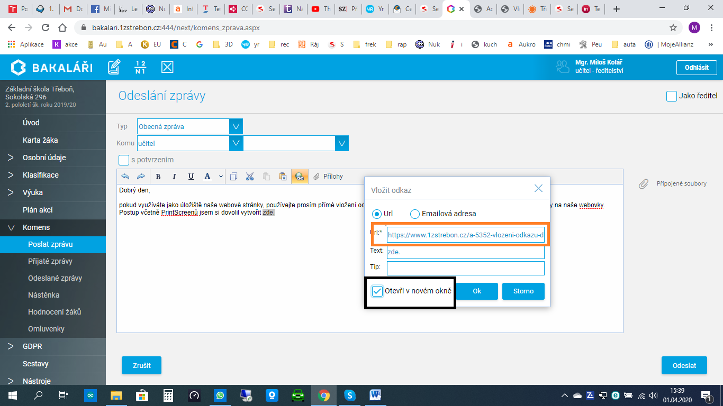Select the Url radio button
Screen dimensions: 723x406
click(x=377, y=214)
